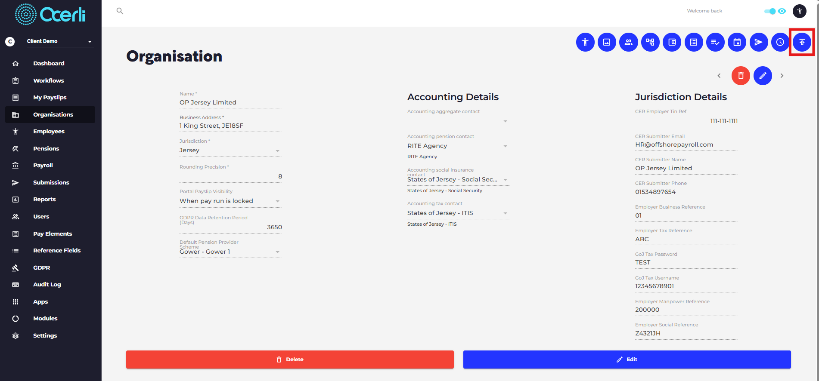This screenshot has height=381, width=819.
Task: Click the upload arrow icon button
Action: 802,42
